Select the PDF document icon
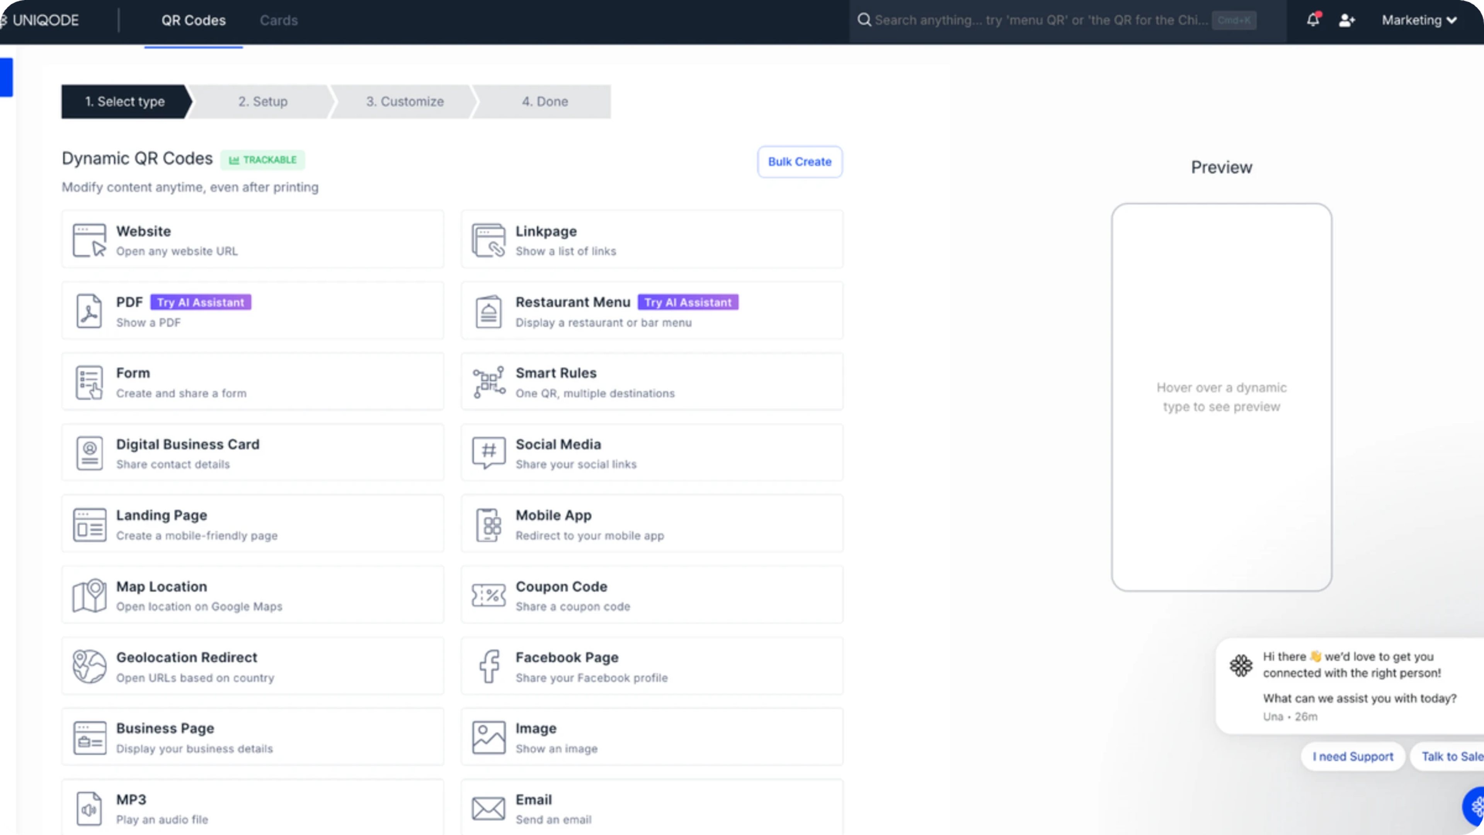 (89, 311)
